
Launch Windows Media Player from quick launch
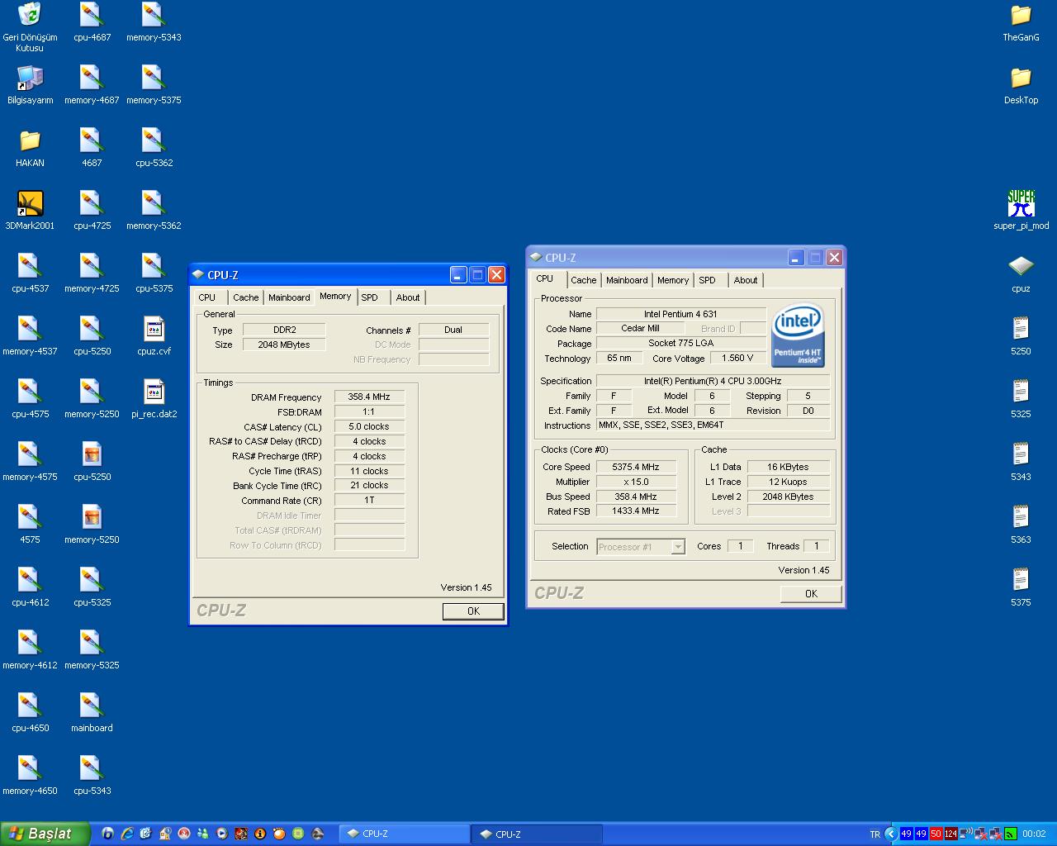(222, 834)
